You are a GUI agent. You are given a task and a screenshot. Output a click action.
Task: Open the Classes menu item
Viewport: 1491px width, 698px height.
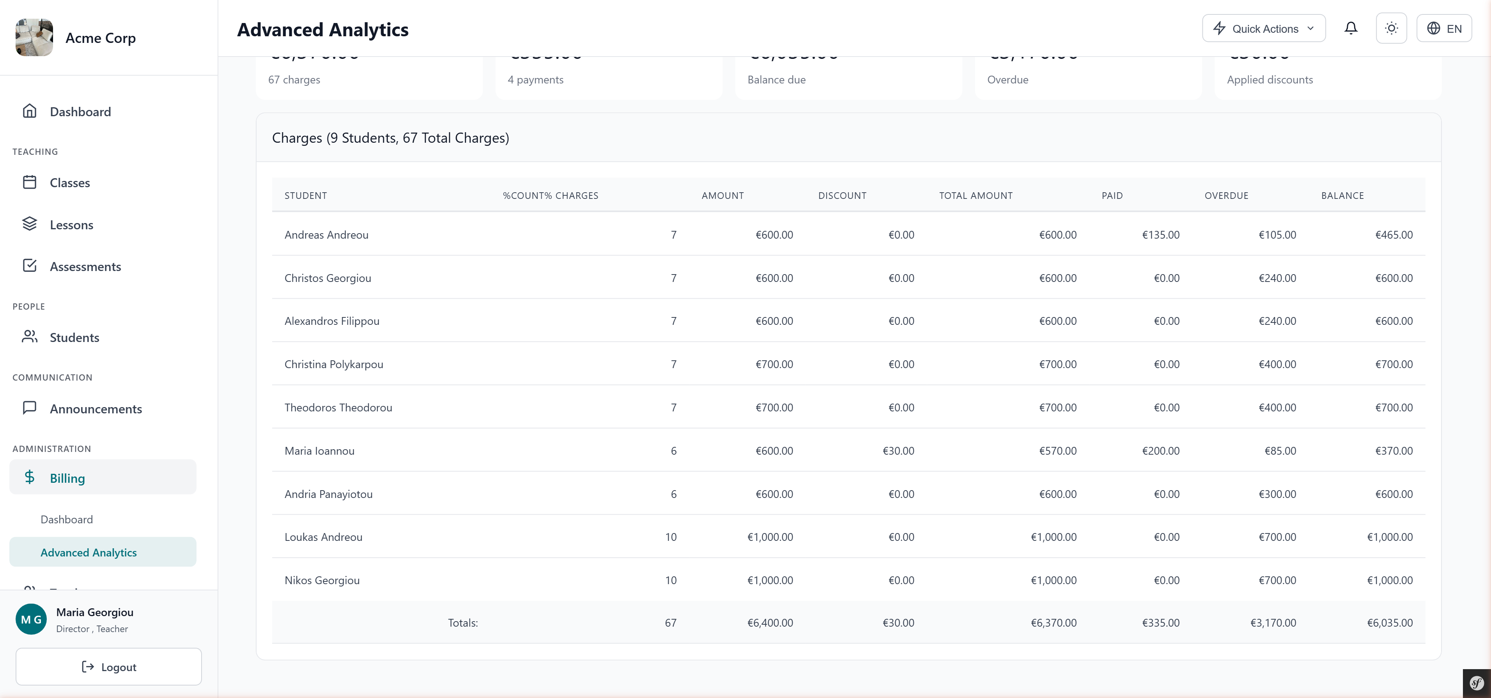click(103, 183)
